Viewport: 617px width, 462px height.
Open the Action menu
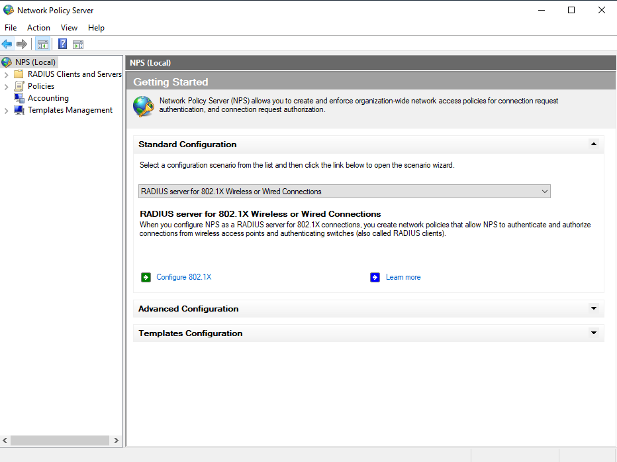pos(38,28)
